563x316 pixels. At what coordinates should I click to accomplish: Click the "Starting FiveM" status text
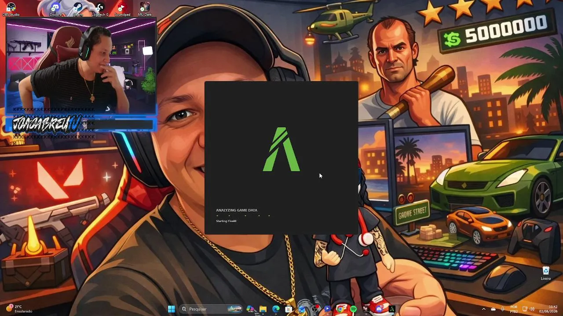click(226, 221)
